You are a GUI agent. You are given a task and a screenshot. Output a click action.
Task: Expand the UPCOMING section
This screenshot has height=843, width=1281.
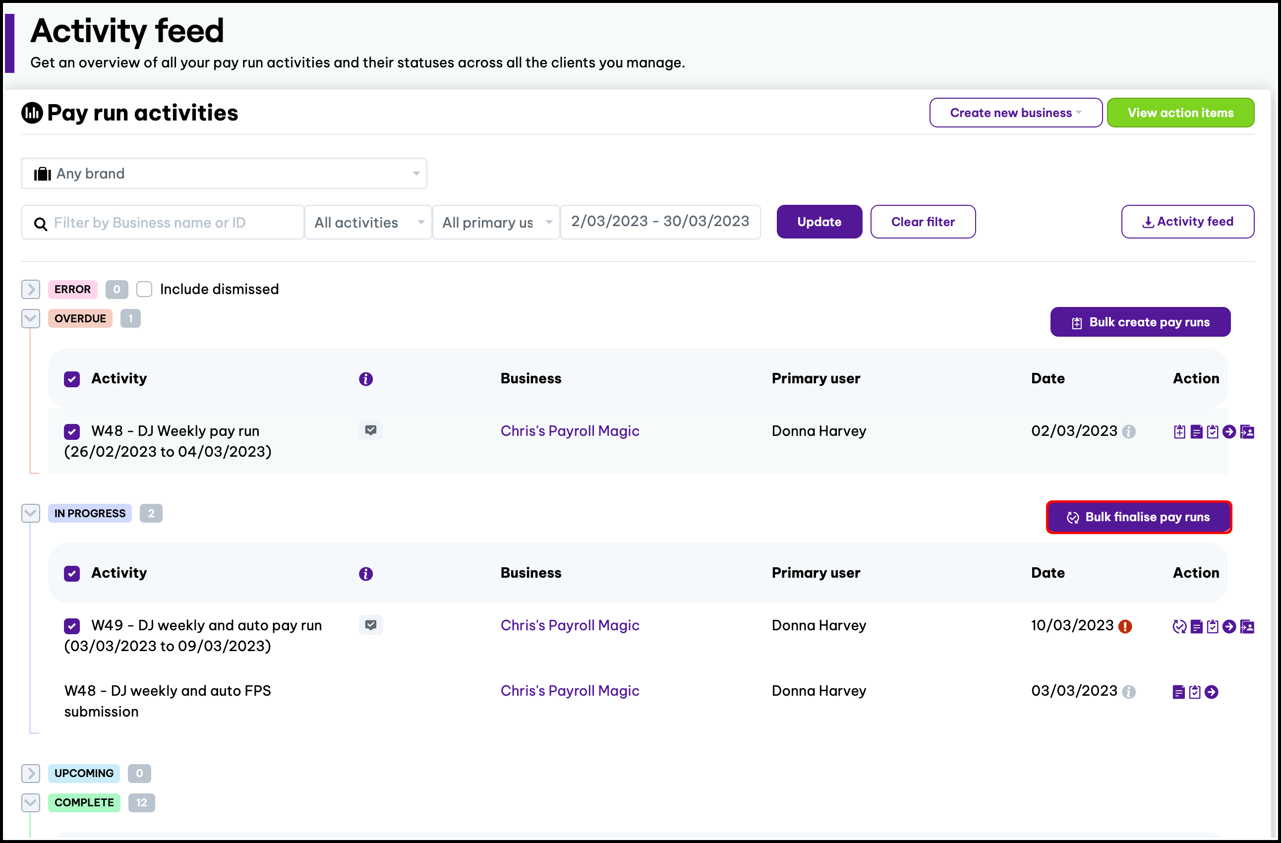tap(31, 774)
